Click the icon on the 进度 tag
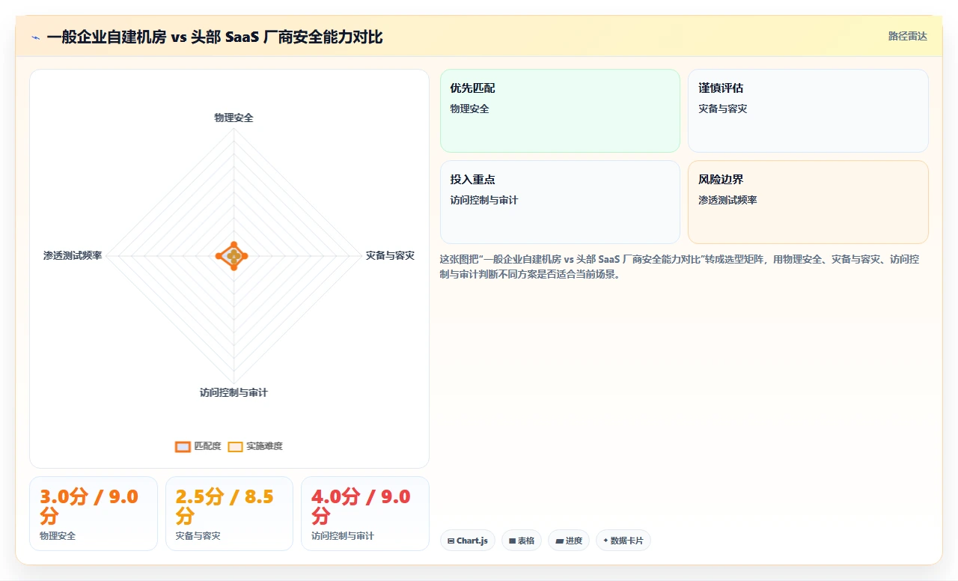Screen dimensions: 958x581 click(559, 541)
